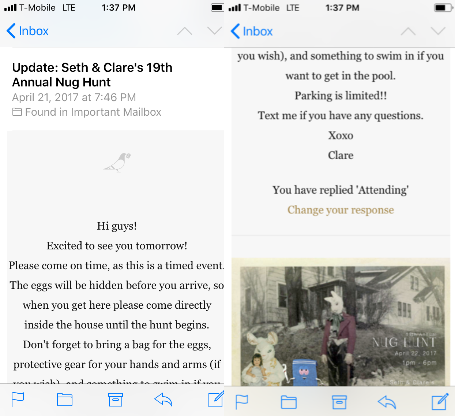Flag the message on the left screen
Screen dimensions: 455x416
click(x=18, y=400)
